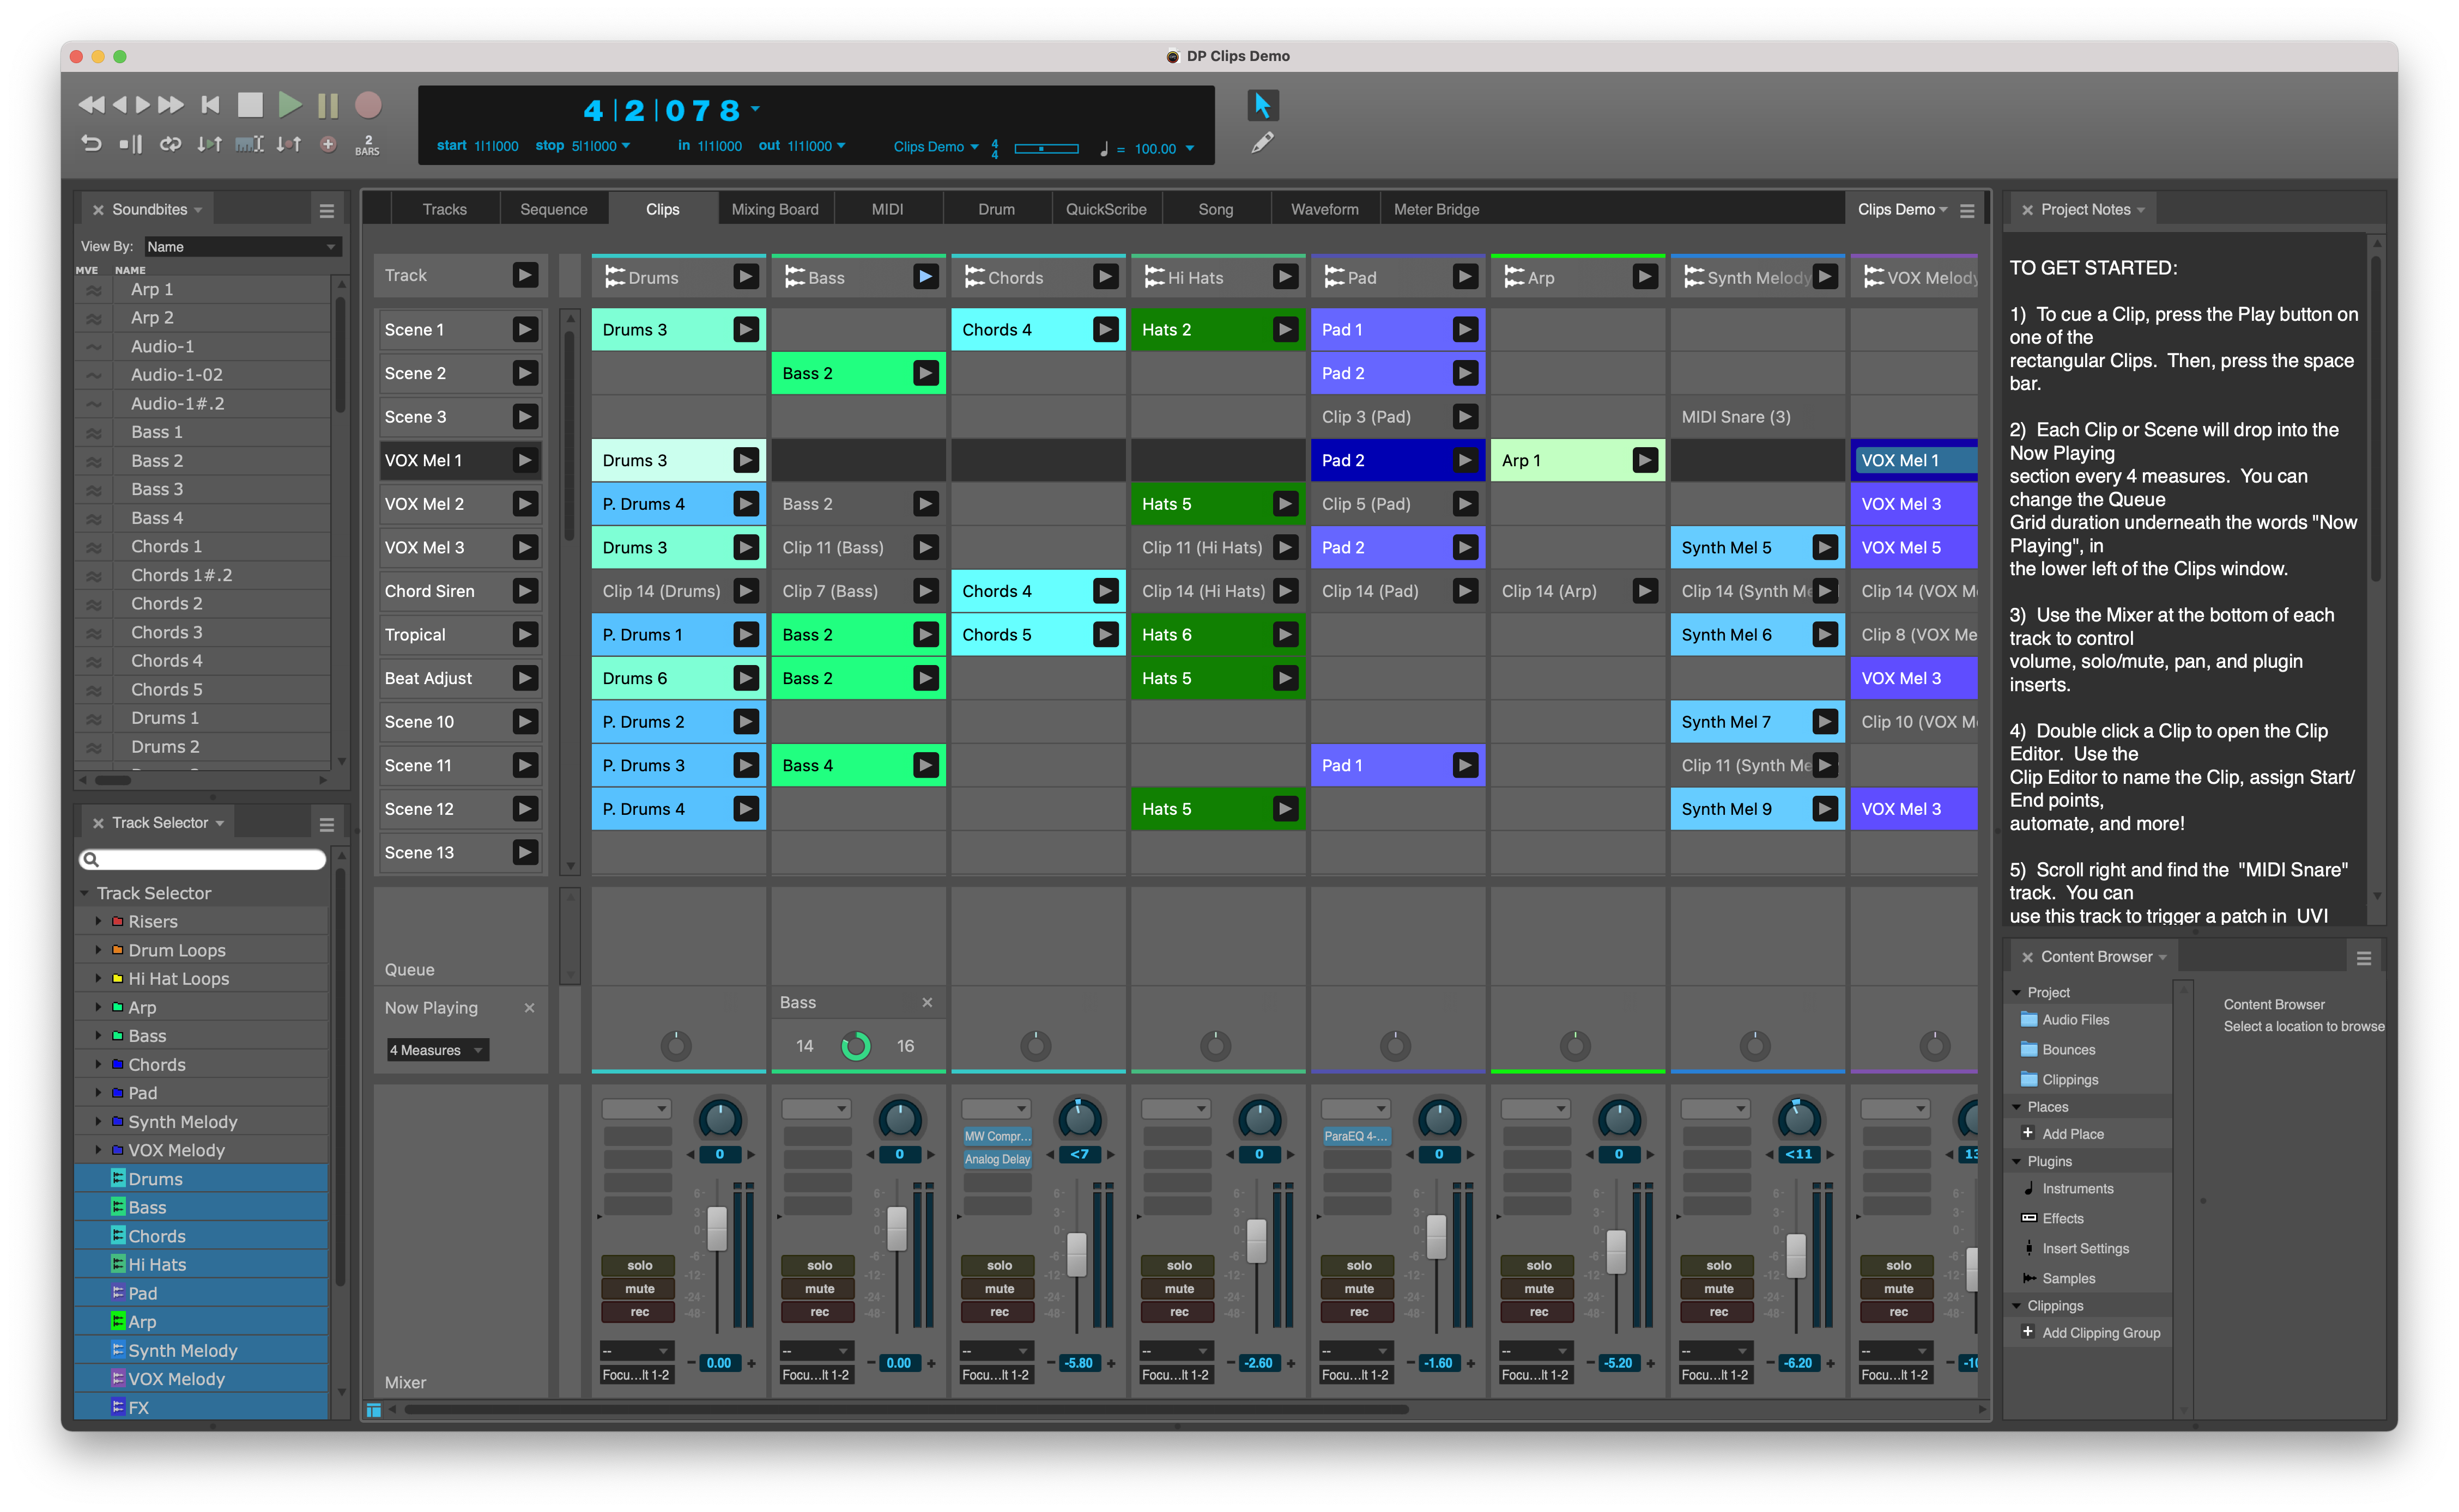Trigger the Tropical scene play button
2459x1512 pixels.
pos(525,634)
